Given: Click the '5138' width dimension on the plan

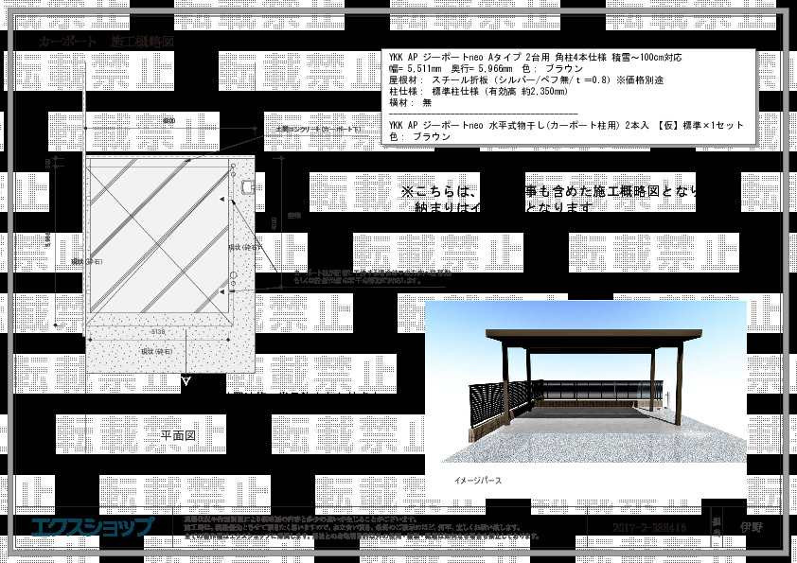Looking at the screenshot, I should [x=158, y=332].
